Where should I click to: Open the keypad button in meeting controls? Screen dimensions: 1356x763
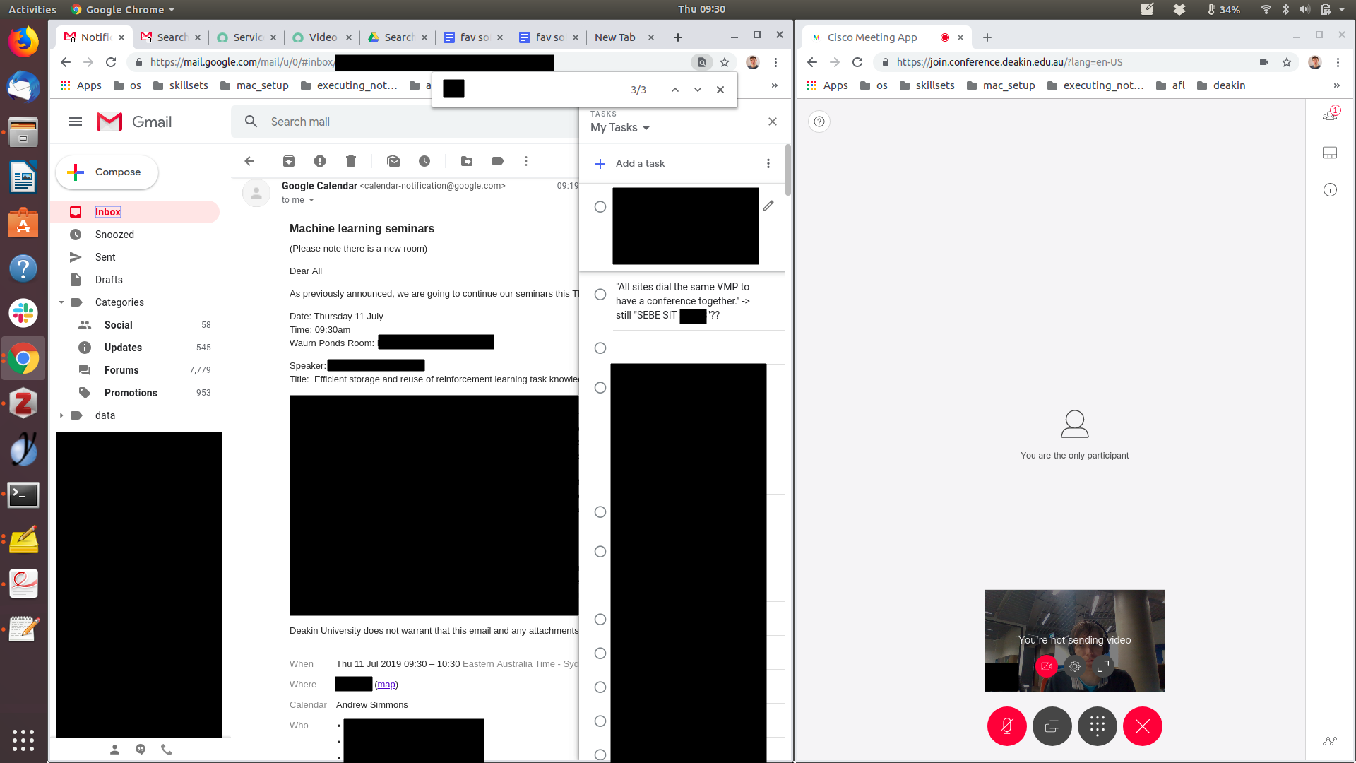1097,726
